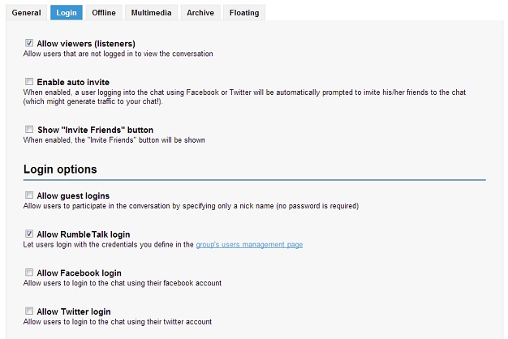
Task: Select the Login tab
Action: pos(66,13)
